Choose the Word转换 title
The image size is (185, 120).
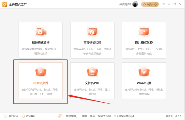[144, 83]
